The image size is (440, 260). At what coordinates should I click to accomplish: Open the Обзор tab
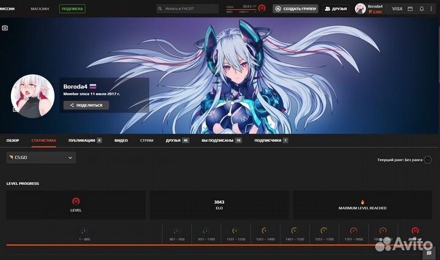click(13, 140)
